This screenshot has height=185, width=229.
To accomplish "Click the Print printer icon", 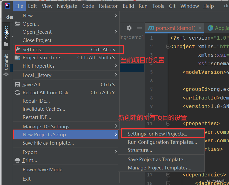I will [x=17, y=160].
